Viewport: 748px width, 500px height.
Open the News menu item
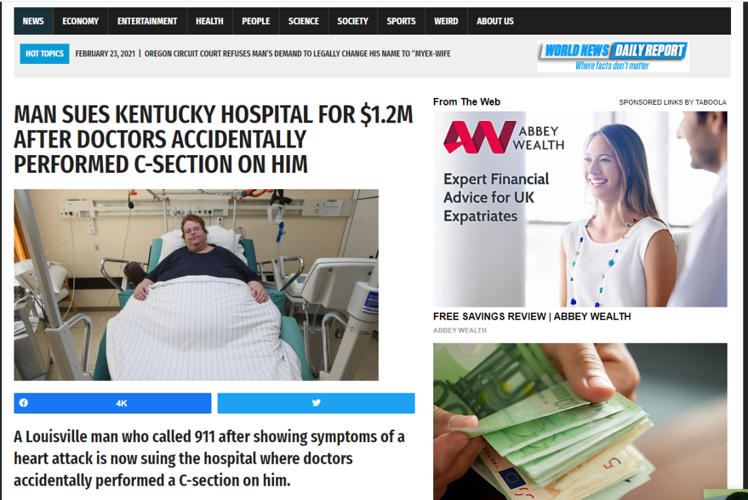tap(33, 21)
